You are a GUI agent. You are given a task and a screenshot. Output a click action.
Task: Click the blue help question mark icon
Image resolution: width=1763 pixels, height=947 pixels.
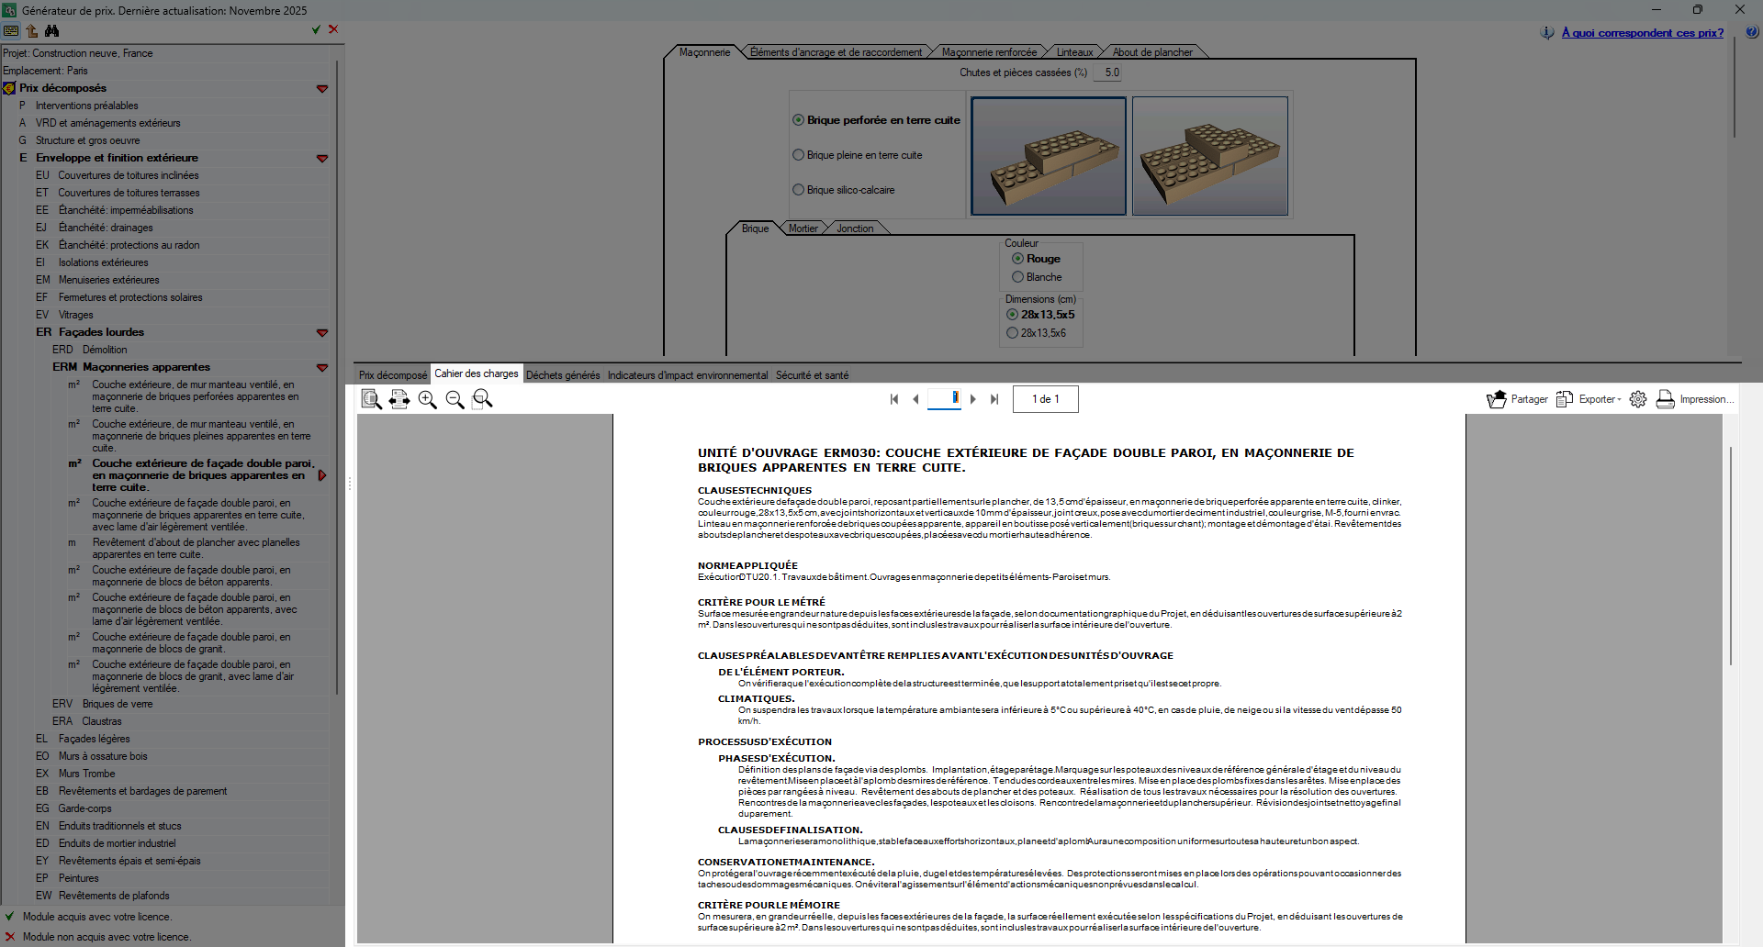point(1752,32)
